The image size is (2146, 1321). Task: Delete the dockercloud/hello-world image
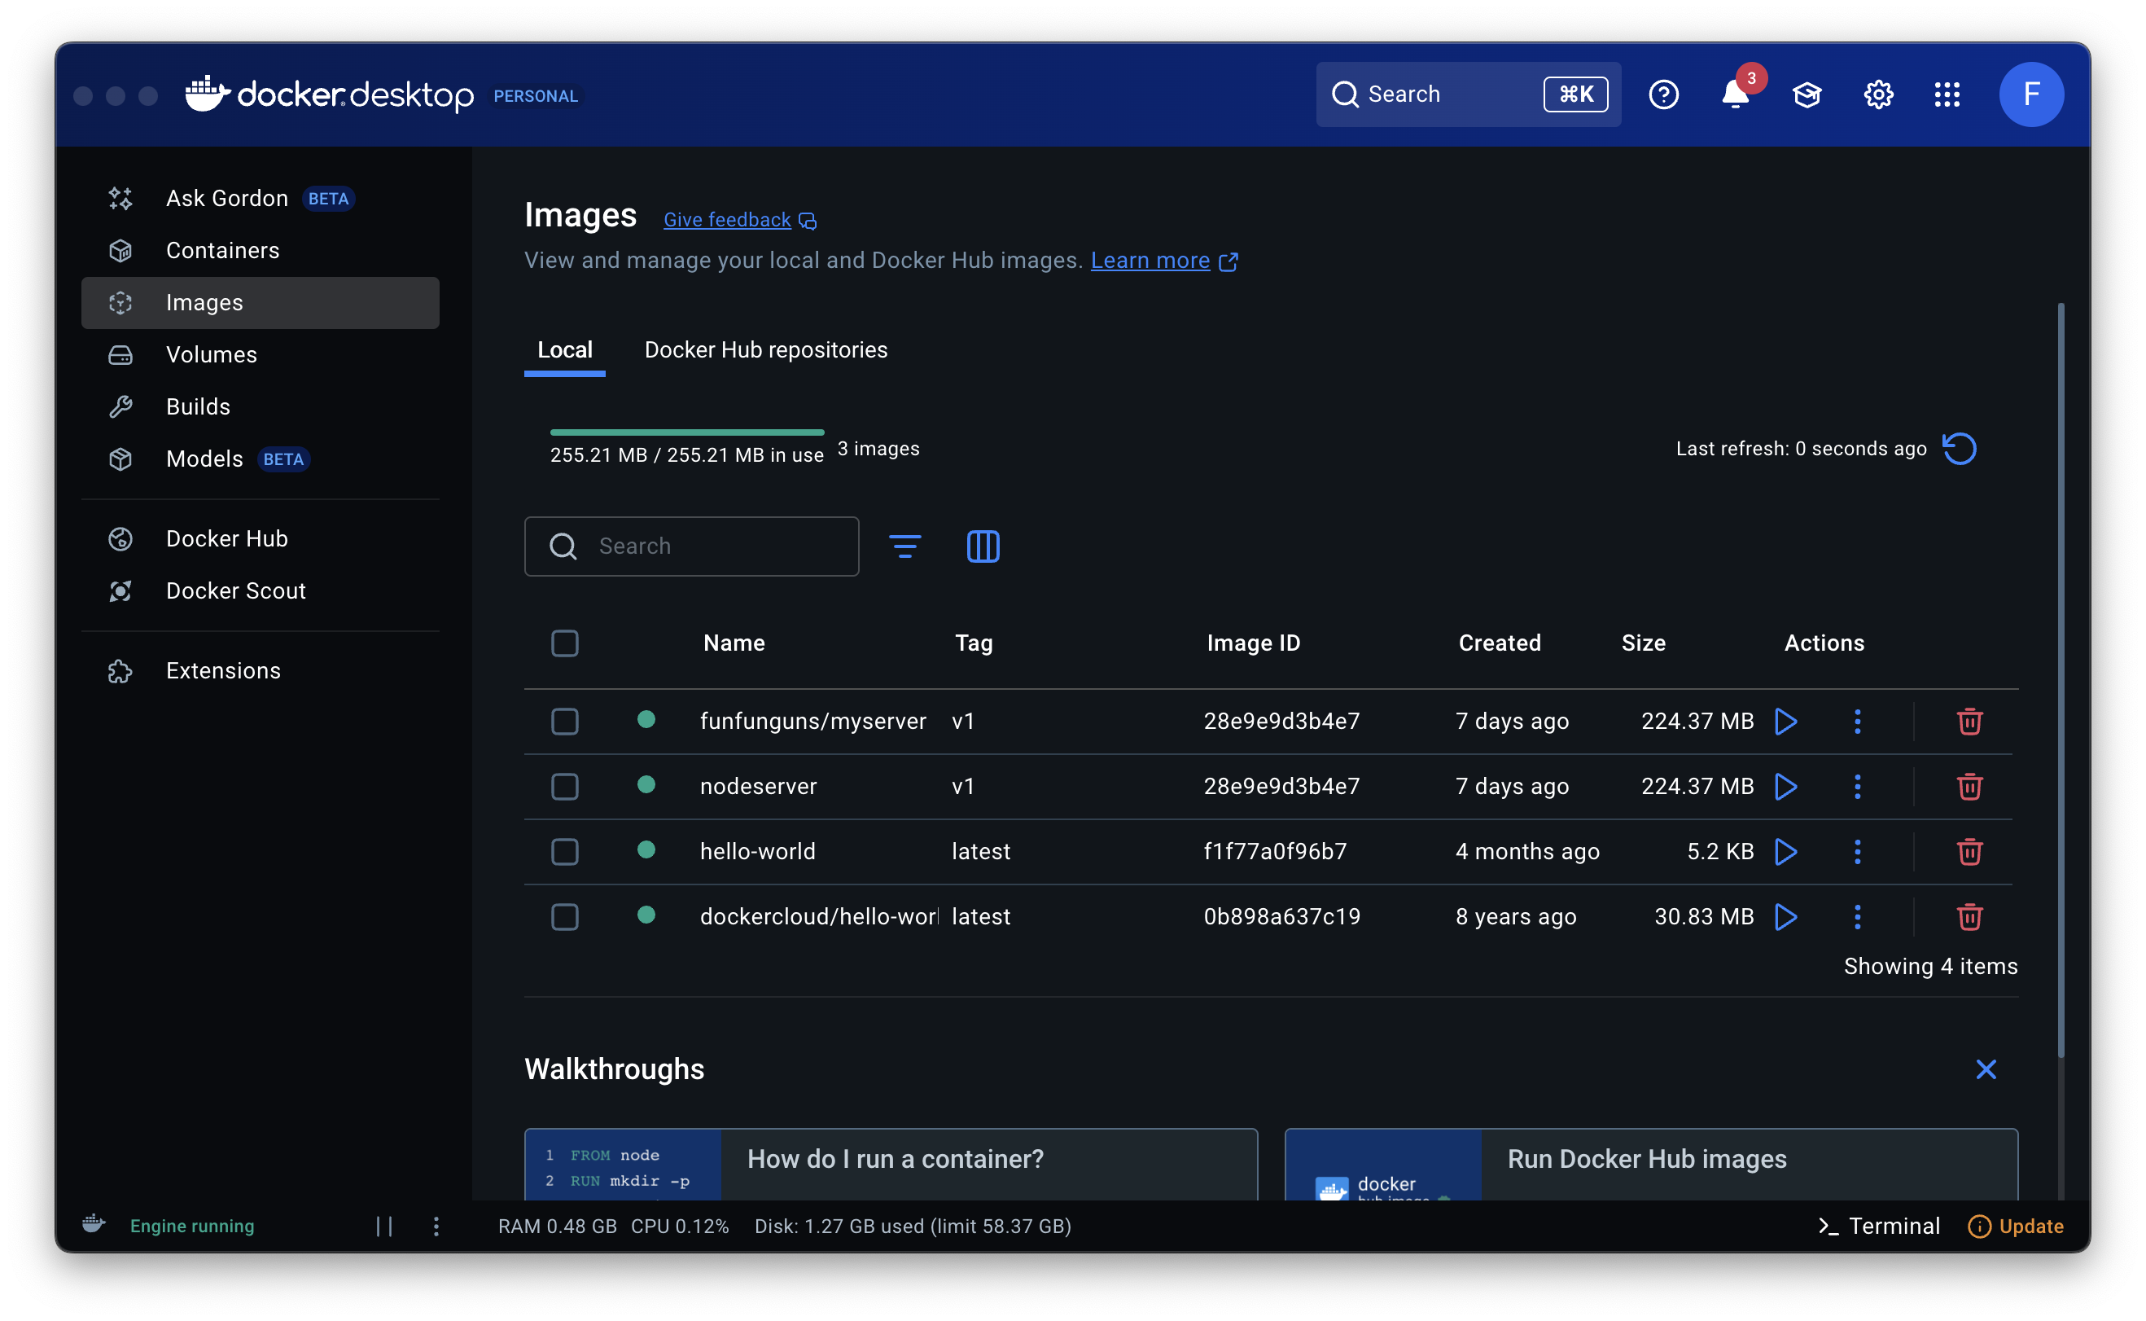tap(1969, 917)
